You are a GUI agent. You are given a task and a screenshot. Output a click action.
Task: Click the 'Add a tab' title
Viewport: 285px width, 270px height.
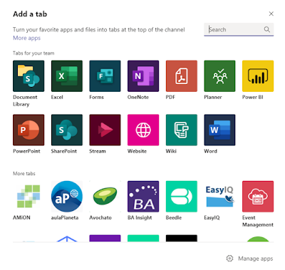pyautogui.click(x=30, y=14)
